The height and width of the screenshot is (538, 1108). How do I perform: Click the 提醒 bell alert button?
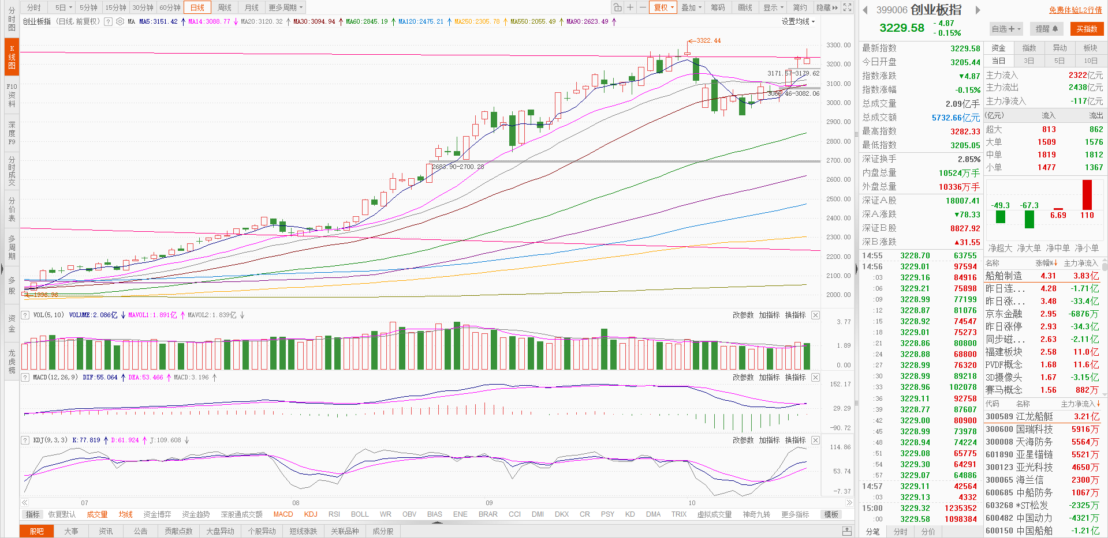[x=1046, y=29]
